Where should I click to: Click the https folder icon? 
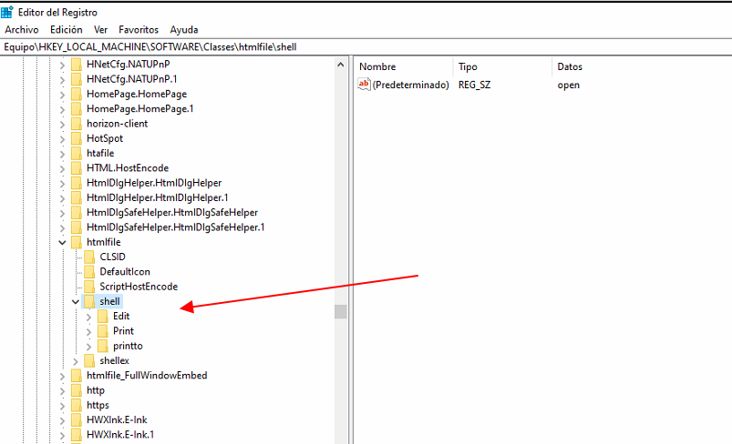click(76, 405)
